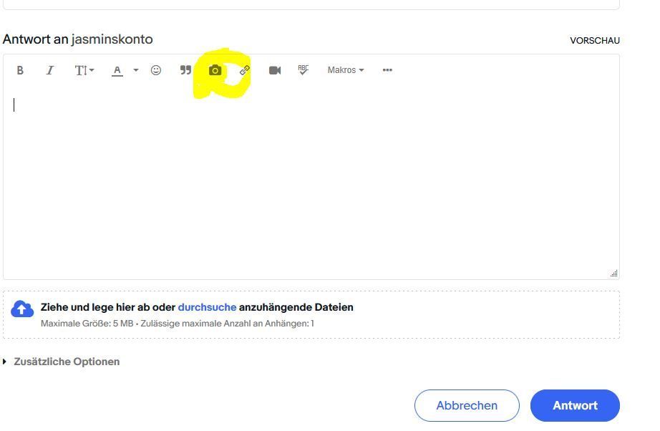Click inside the reply text editor
The image size is (660, 431).
(x=311, y=179)
